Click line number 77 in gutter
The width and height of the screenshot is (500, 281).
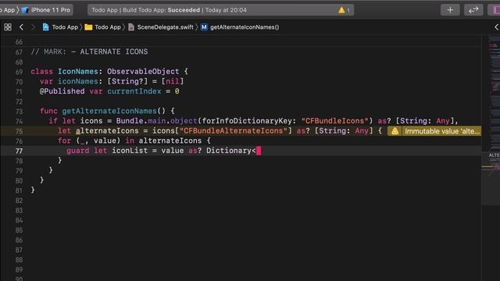[x=19, y=151]
